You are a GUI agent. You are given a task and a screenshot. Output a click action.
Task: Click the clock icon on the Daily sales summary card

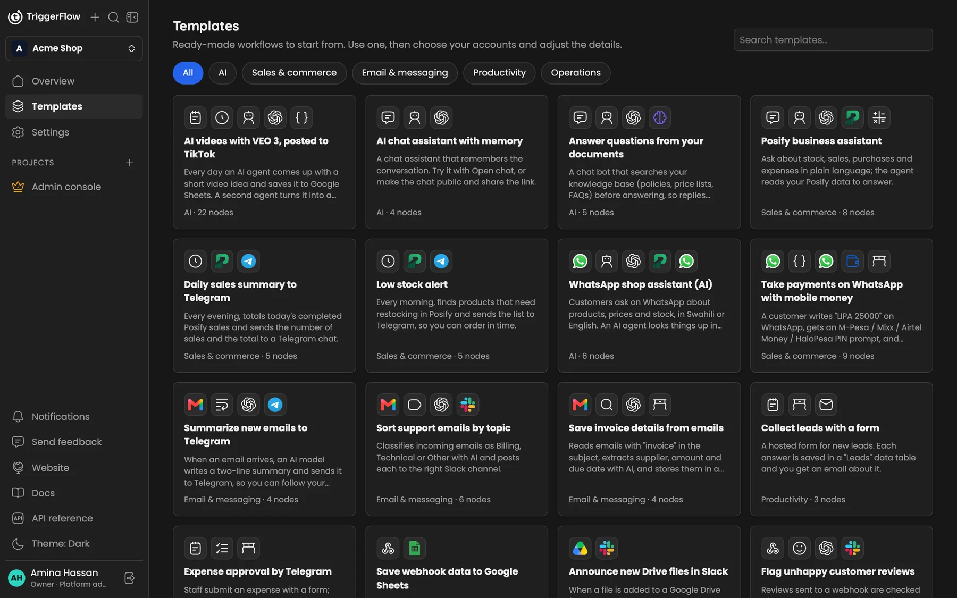[x=195, y=261]
